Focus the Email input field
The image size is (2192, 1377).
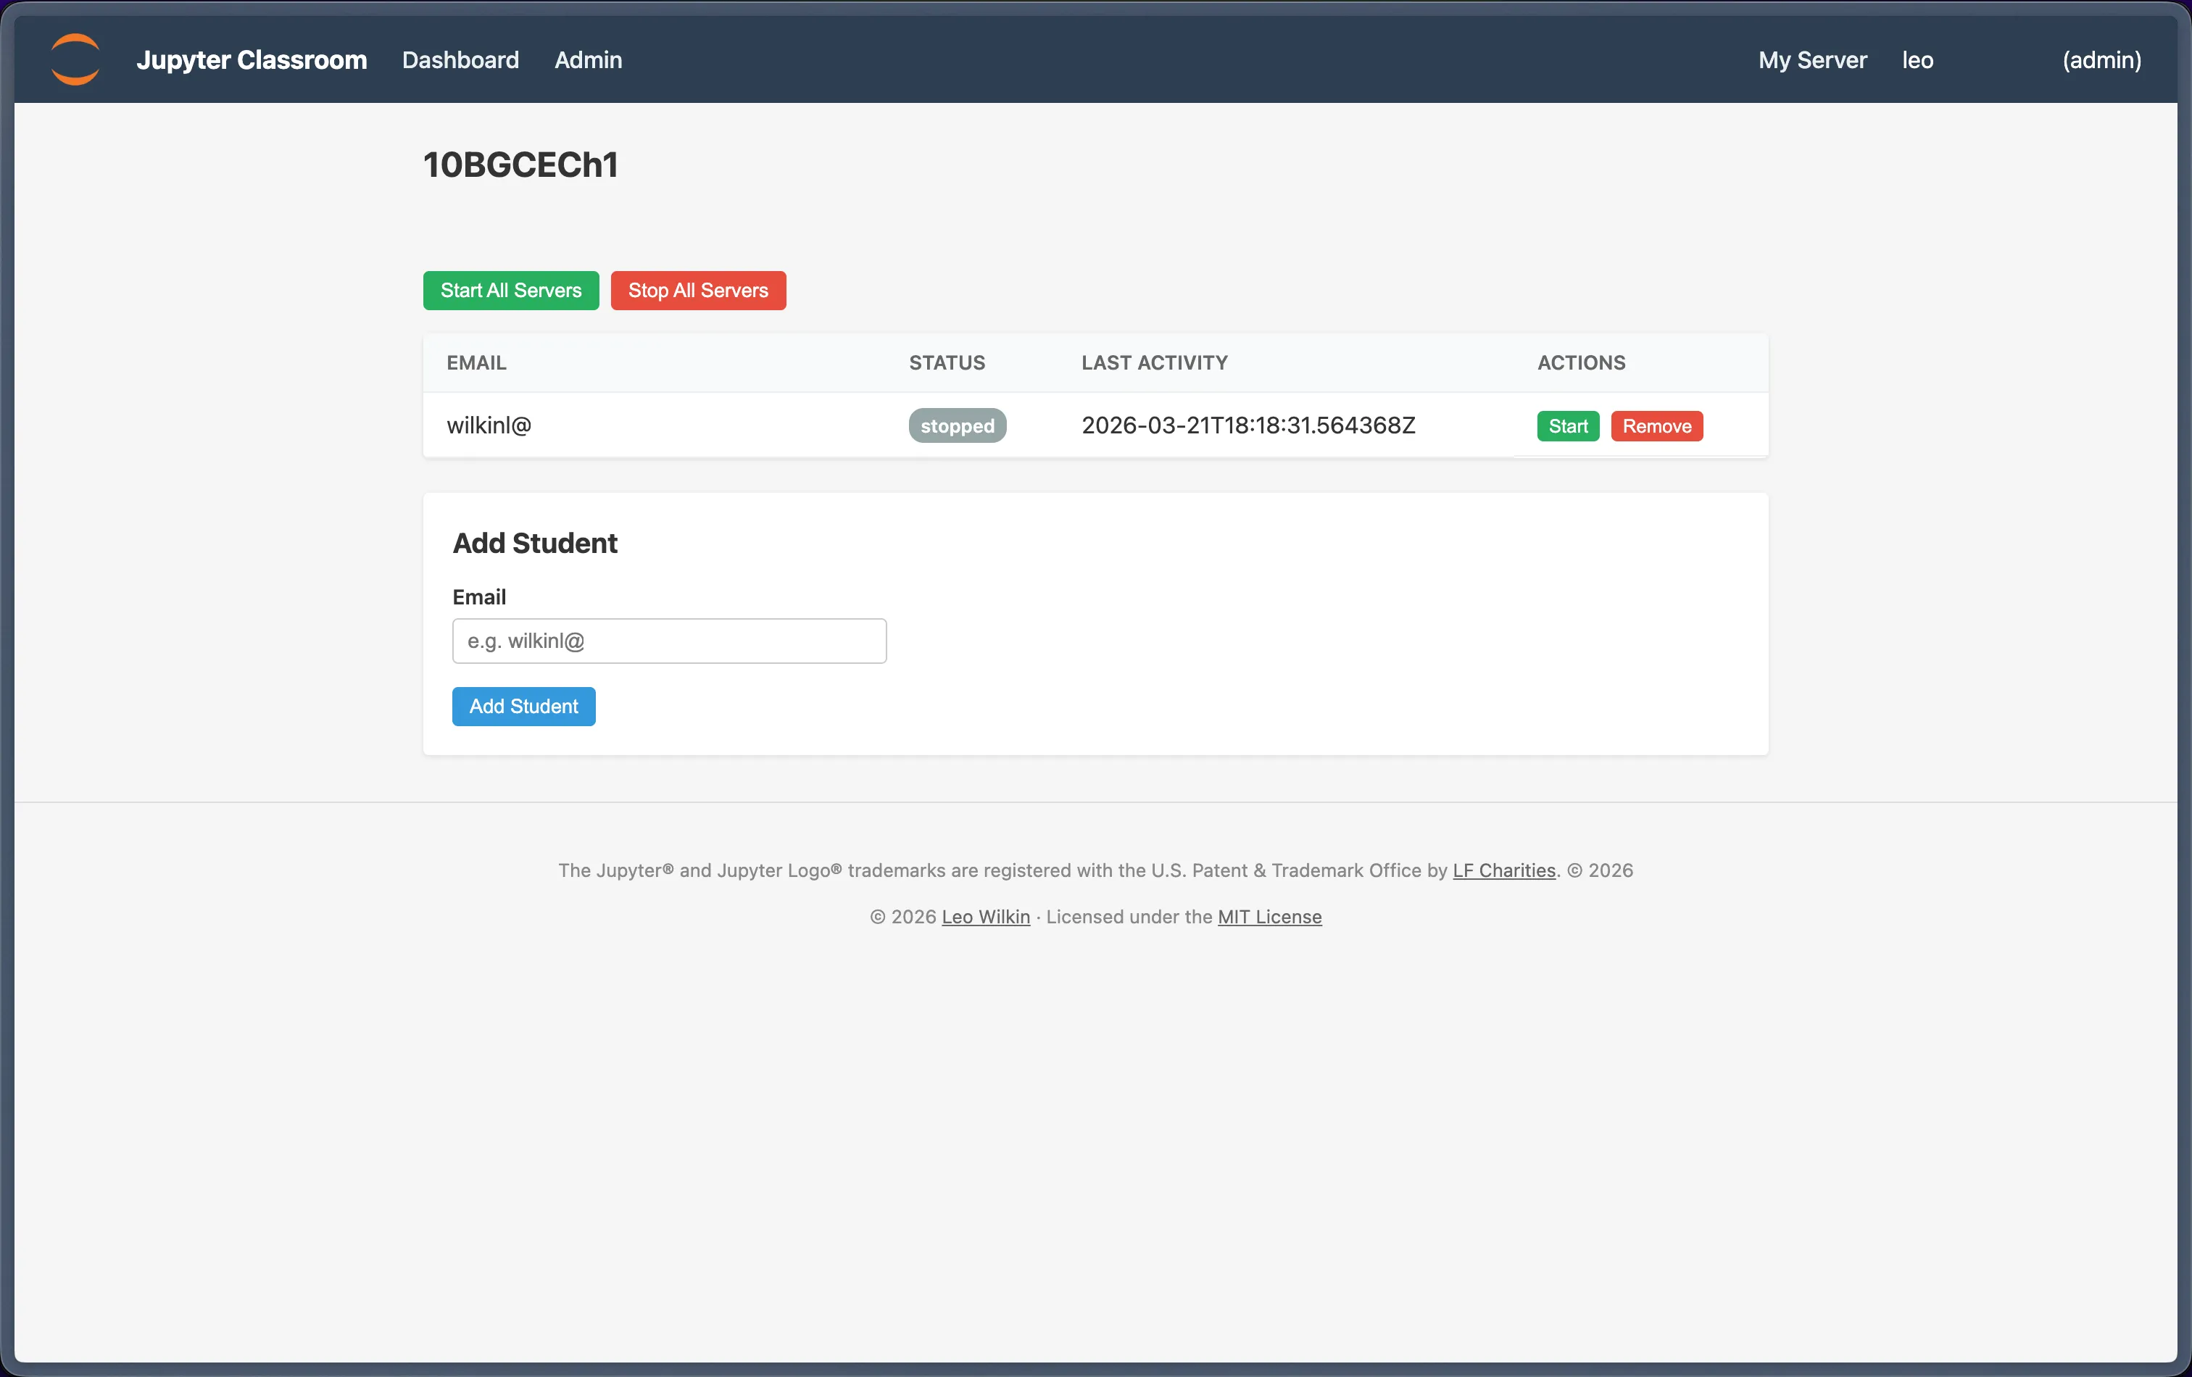pyautogui.click(x=669, y=641)
